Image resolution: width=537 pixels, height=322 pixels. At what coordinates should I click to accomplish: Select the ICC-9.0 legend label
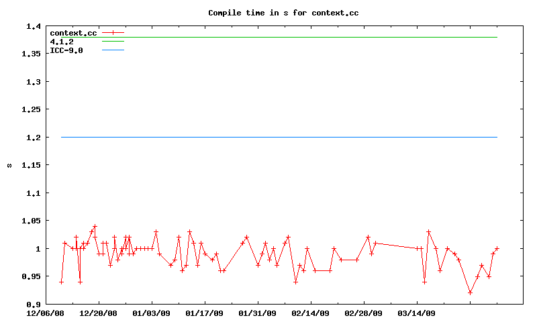(x=66, y=50)
